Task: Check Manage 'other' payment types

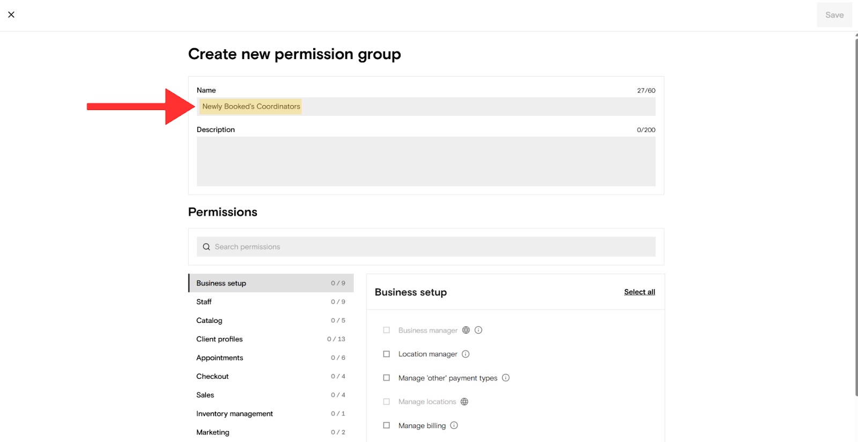Action: 387,378
